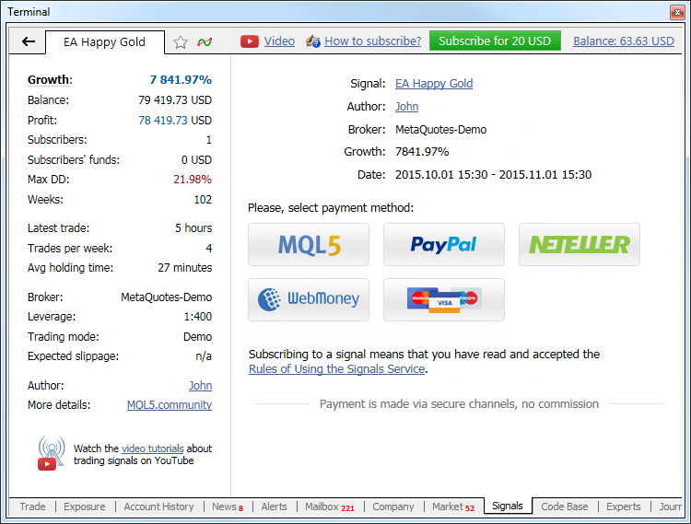This screenshot has height=524, width=691.
Task: Click the profit value 78 419.73 USD
Action: [x=175, y=121]
